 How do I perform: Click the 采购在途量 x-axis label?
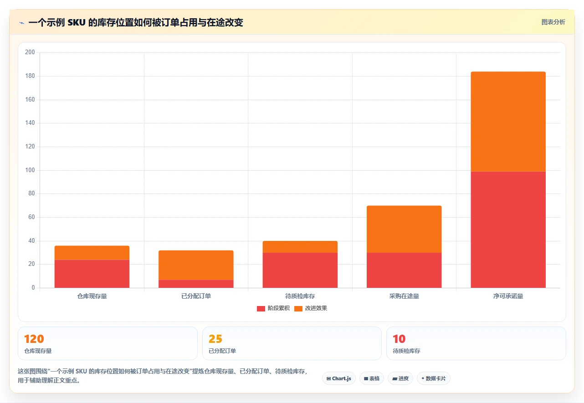coord(404,296)
